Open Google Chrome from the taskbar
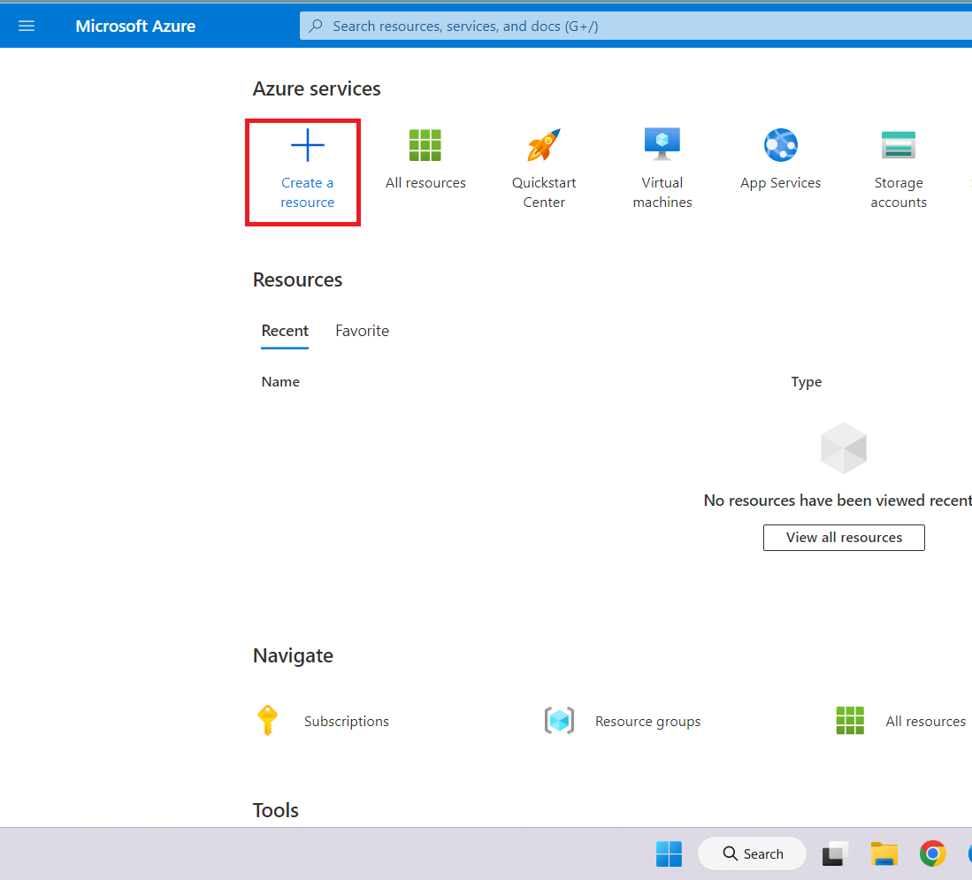This screenshot has width=972, height=880. point(933,854)
